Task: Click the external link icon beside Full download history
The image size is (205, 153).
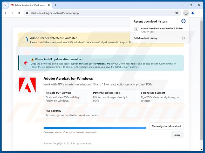Action: (x=183, y=38)
